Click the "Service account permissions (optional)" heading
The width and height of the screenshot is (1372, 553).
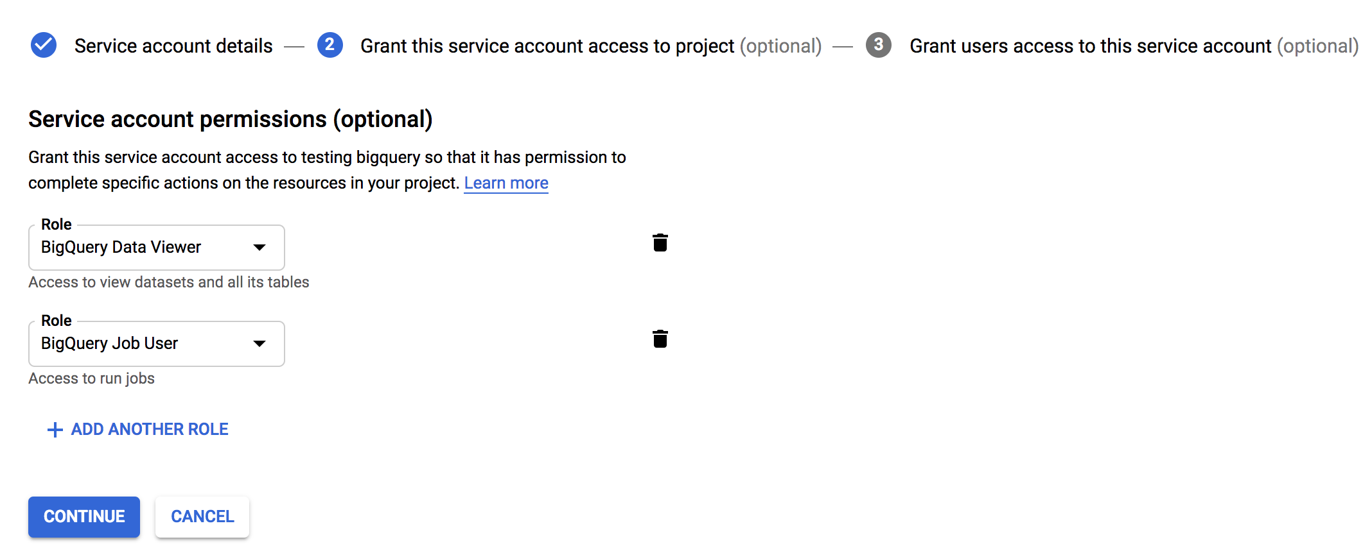[230, 119]
